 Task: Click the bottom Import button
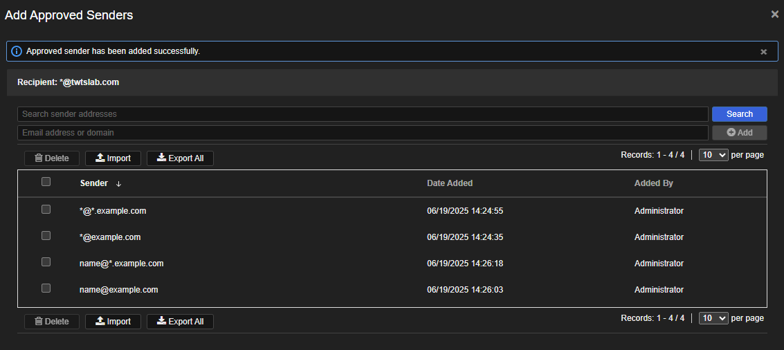pyautogui.click(x=113, y=322)
